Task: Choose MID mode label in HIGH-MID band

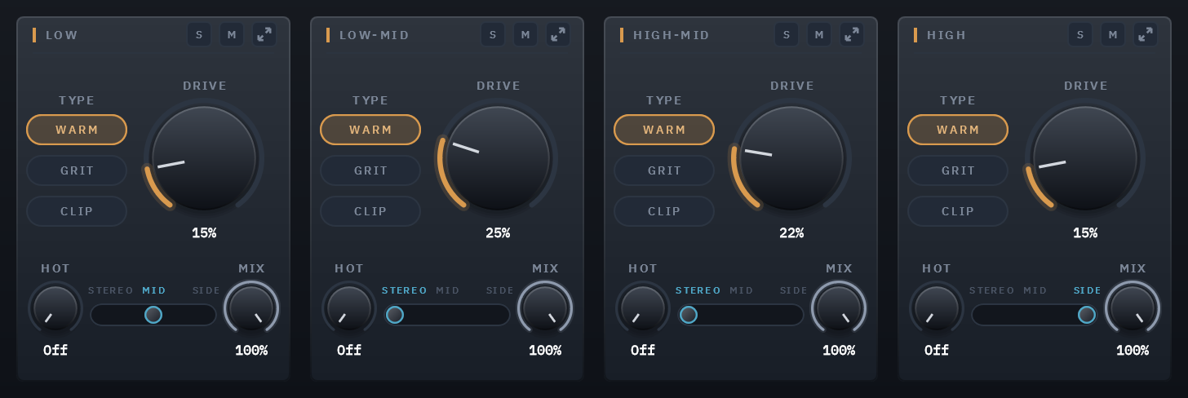Action: [x=742, y=290]
